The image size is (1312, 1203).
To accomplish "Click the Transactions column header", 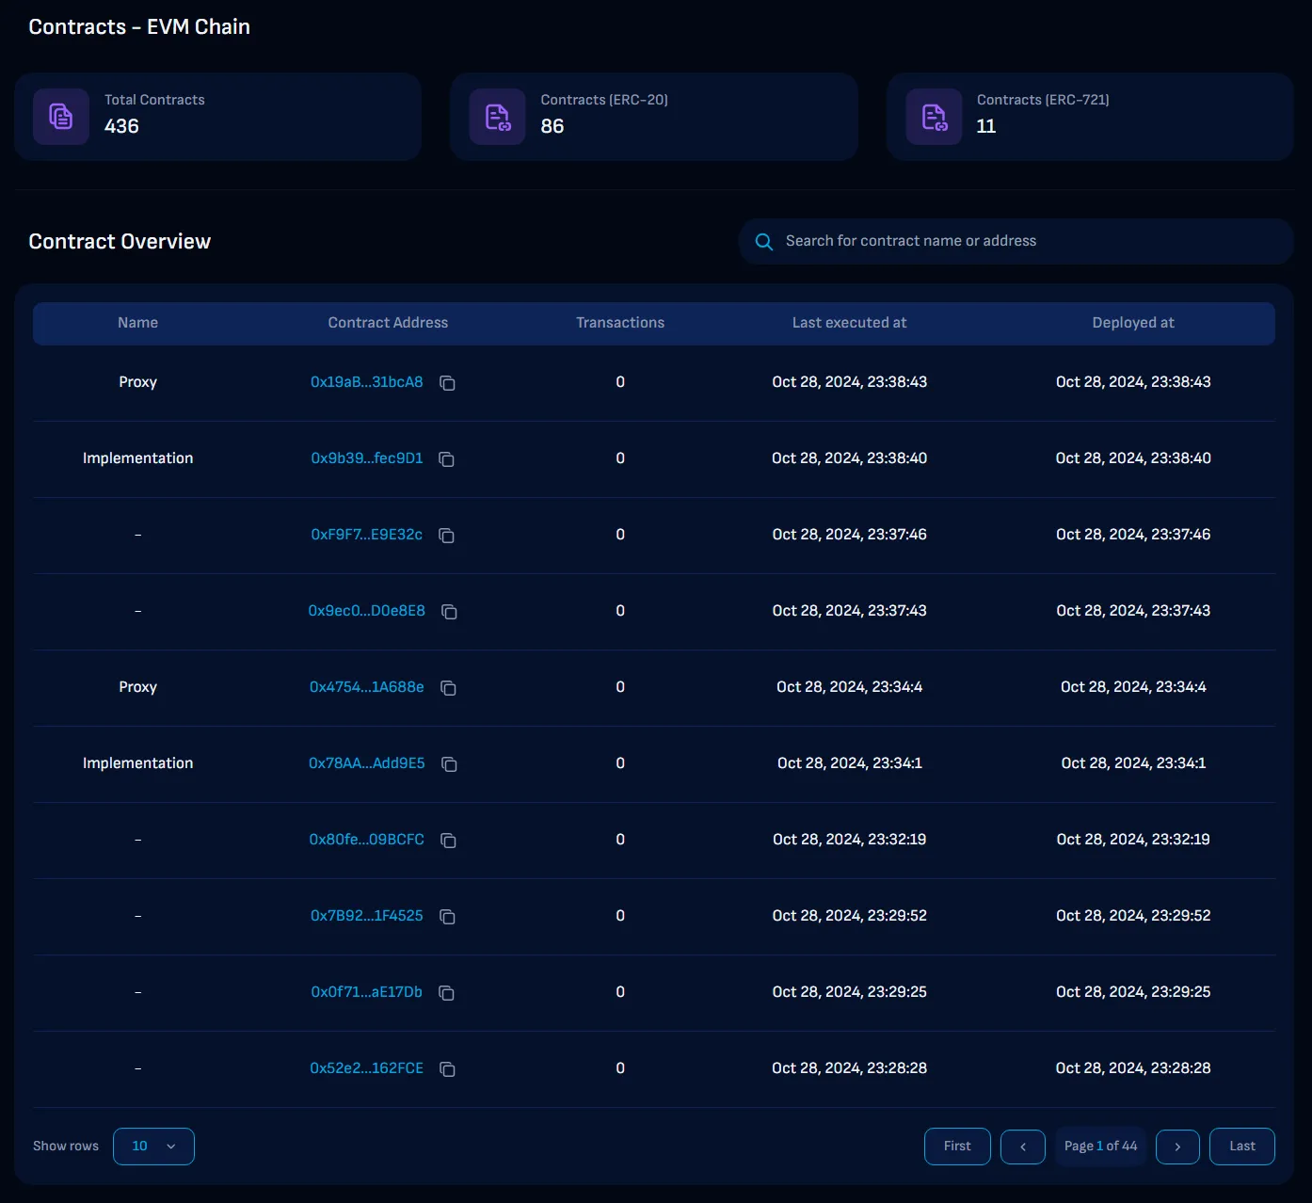I will pos(620,323).
